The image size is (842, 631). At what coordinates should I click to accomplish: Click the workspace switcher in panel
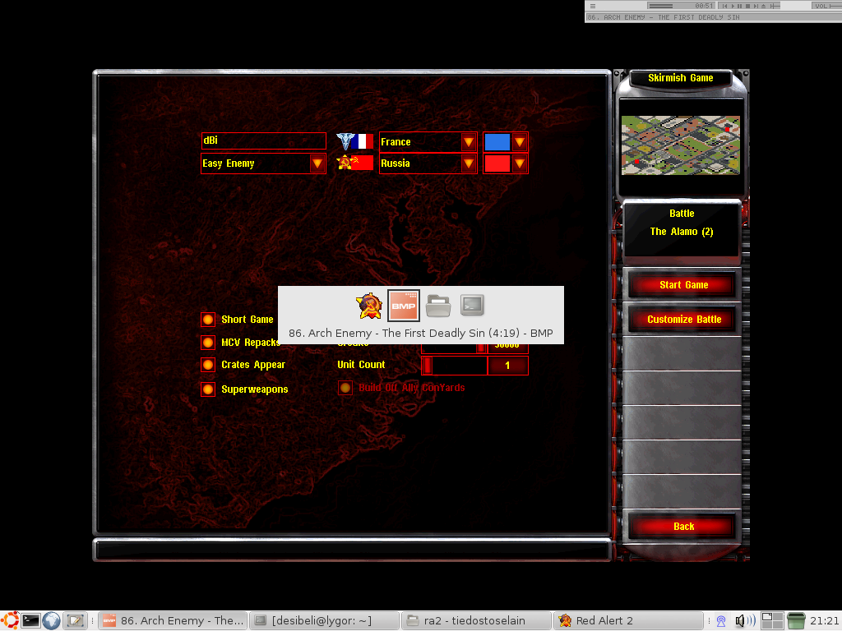pyautogui.click(x=772, y=621)
